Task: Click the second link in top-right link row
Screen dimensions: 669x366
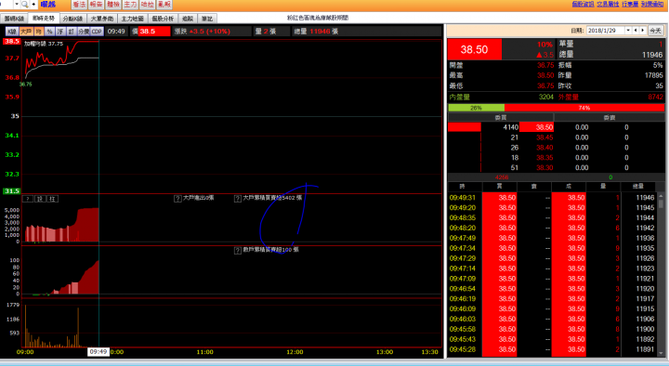Action: tap(608, 4)
